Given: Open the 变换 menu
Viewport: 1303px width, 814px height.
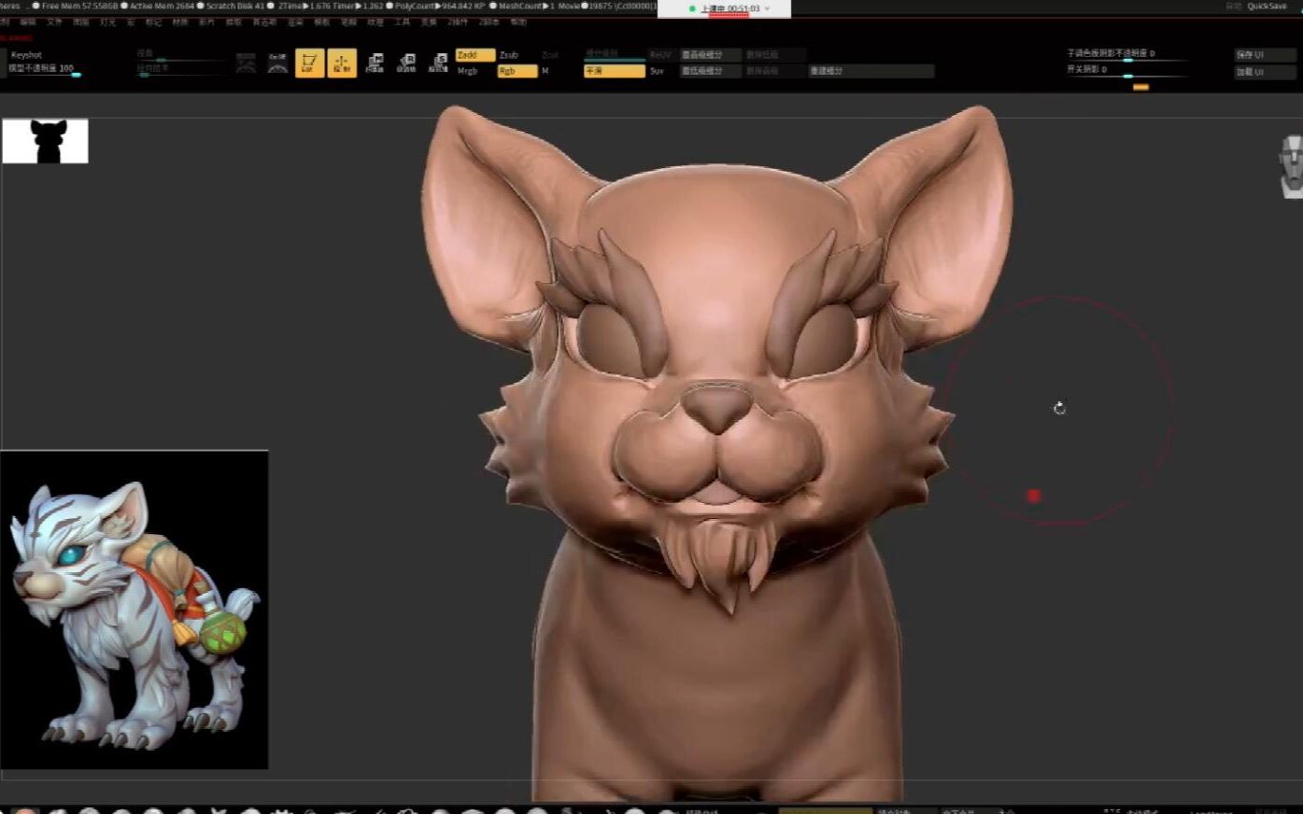Looking at the screenshot, I should (x=428, y=21).
